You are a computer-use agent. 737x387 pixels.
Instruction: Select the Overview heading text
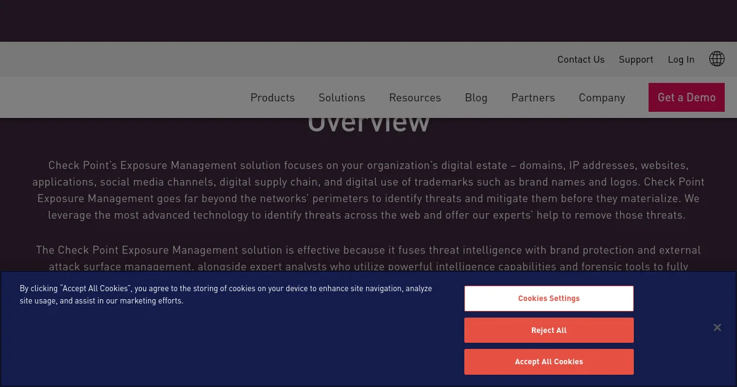point(368,125)
